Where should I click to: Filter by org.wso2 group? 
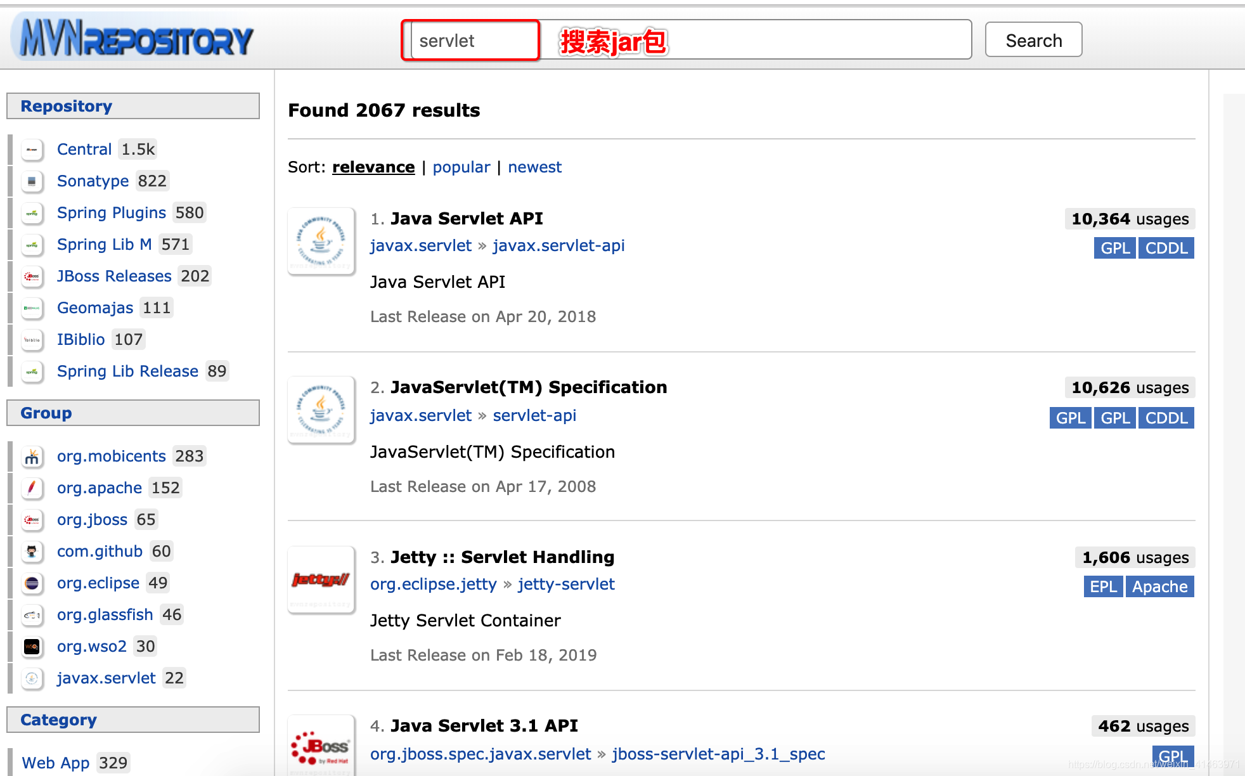(92, 647)
